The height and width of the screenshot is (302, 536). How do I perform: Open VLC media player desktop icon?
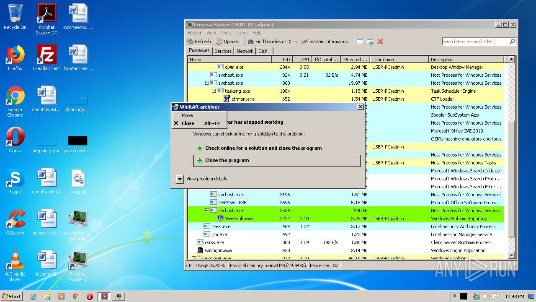pos(15,266)
